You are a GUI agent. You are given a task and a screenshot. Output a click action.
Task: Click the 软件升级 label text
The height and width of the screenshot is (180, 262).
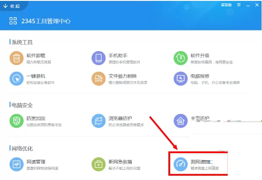coord(200,55)
